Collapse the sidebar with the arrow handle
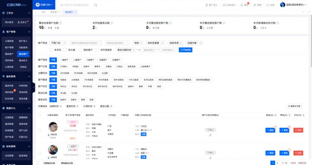This screenshot has height=165, width=312. pos(34,87)
